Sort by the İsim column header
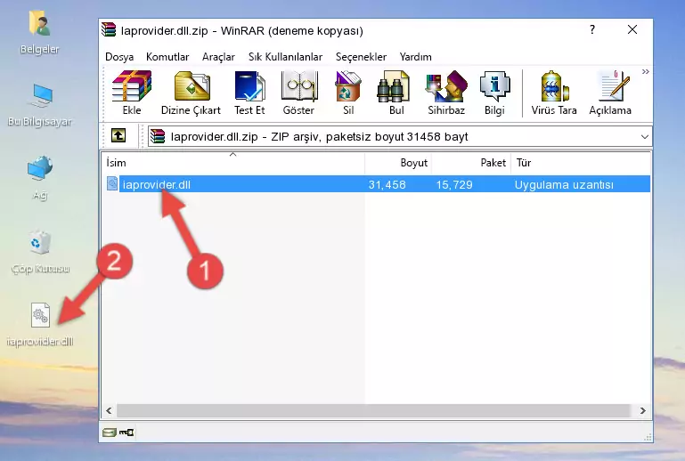Viewport: 685px width, 461px height. pos(233,163)
